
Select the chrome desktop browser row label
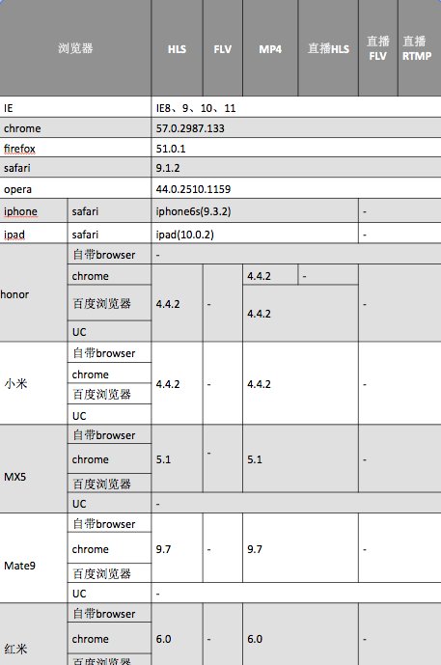point(75,128)
